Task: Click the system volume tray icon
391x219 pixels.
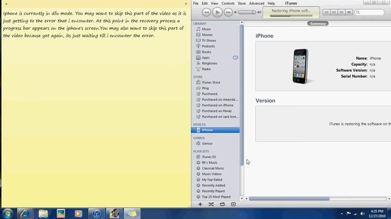Action: point(363,214)
